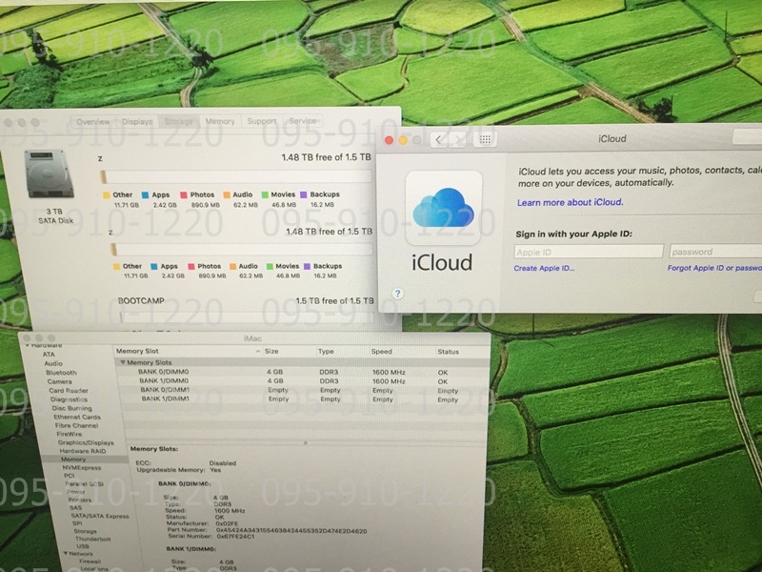Viewport: 762px width, 572px height.
Task: Click the 3 TB SATA Disk drive icon
Action: (x=50, y=174)
